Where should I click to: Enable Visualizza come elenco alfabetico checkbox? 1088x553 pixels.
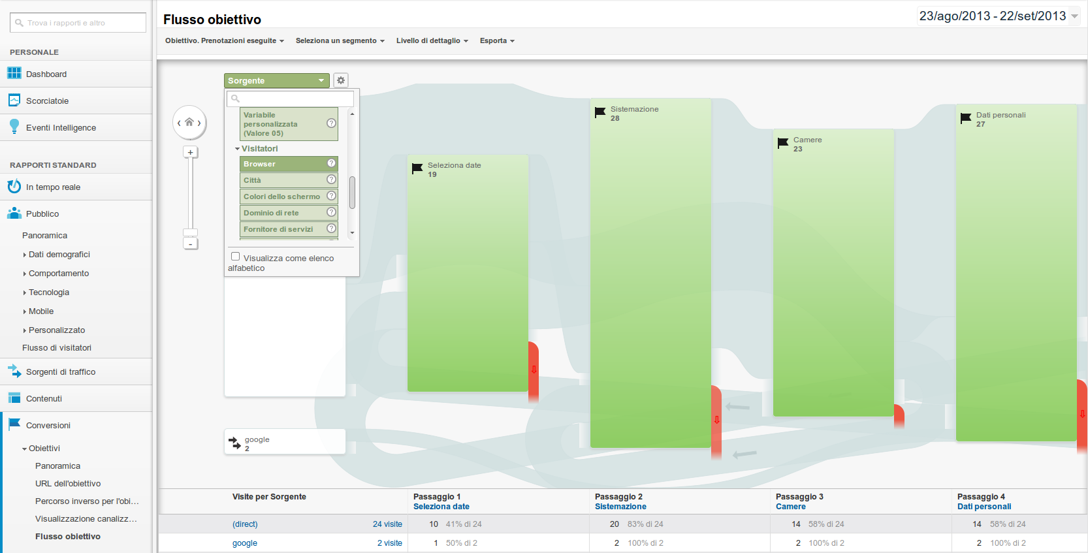tap(236, 257)
